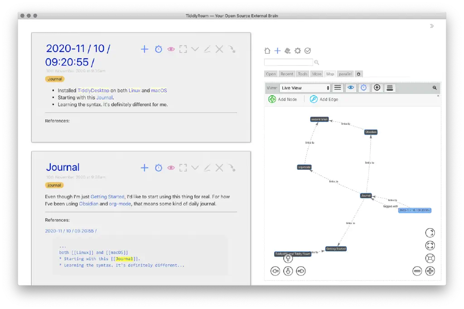Switch to the parallel tab
The width and height of the screenshot is (464, 309).
click(345, 74)
